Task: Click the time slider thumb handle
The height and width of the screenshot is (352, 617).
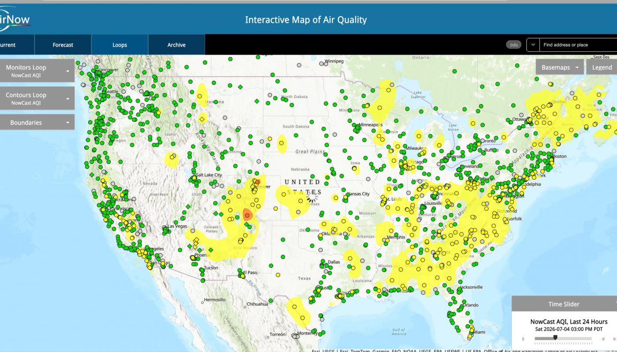Action: tap(555, 337)
